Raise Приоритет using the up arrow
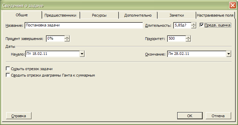This screenshot has height=125, width=238. pyautogui.click(x=188, y=37)
